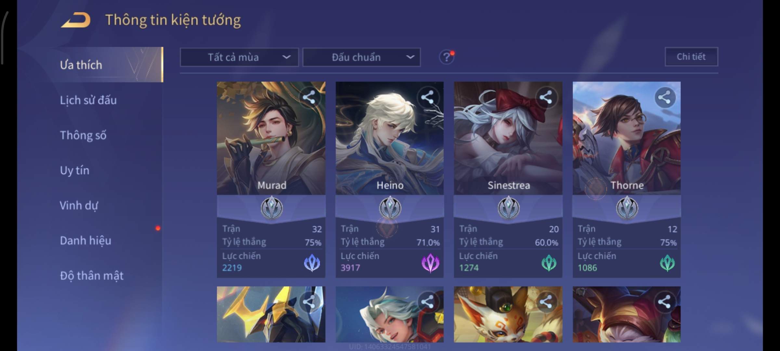Open the Độ thân mật tab
The height and width of the screenshot is (351, 780).
92,276
